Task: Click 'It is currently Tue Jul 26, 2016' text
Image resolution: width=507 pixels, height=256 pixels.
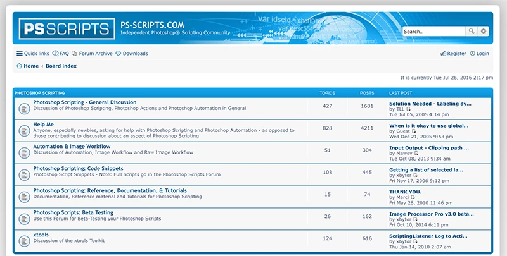Action: click(447, 78)
